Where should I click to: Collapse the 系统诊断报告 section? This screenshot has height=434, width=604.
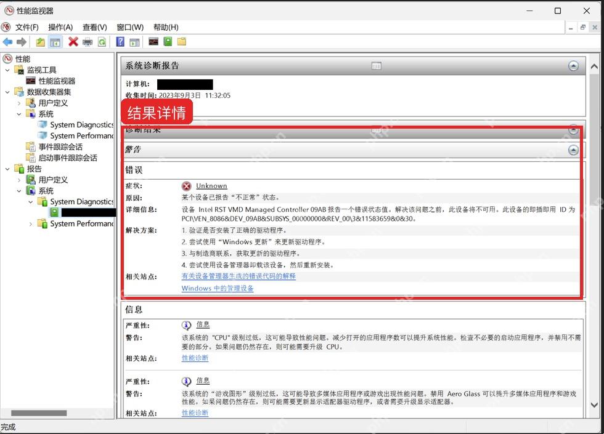point(573,66)
